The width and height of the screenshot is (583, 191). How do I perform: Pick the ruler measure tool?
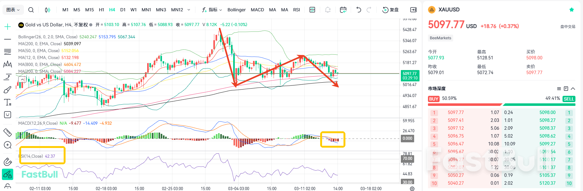[x=8, y=132]
